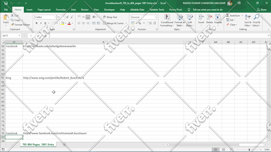Image resolution: width=271 pixels, height=152 pixels.
Task: Switch to Power Pivot tab
Action: pyautogui.click(x=176, y=10)
